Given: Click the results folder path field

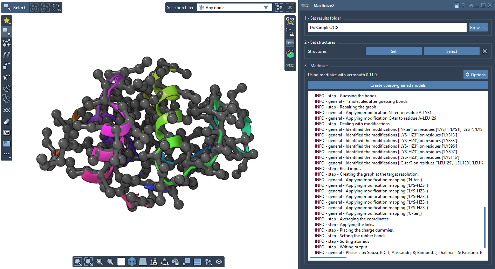Looking at the screenshot, I should click(387, 28).
